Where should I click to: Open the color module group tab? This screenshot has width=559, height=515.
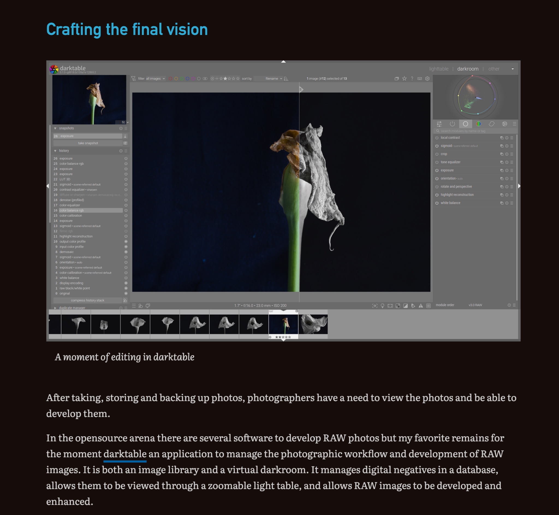point(478,124)
